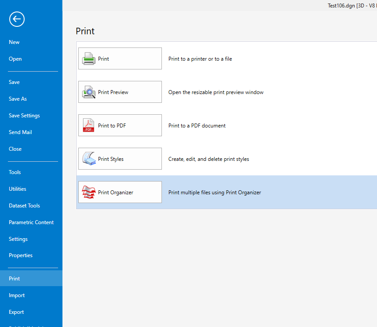The height and width of the screenshot is (327, 377).
Task: Open the Tools backstage section
Action: pyautogui.click(x=15, y=172)
